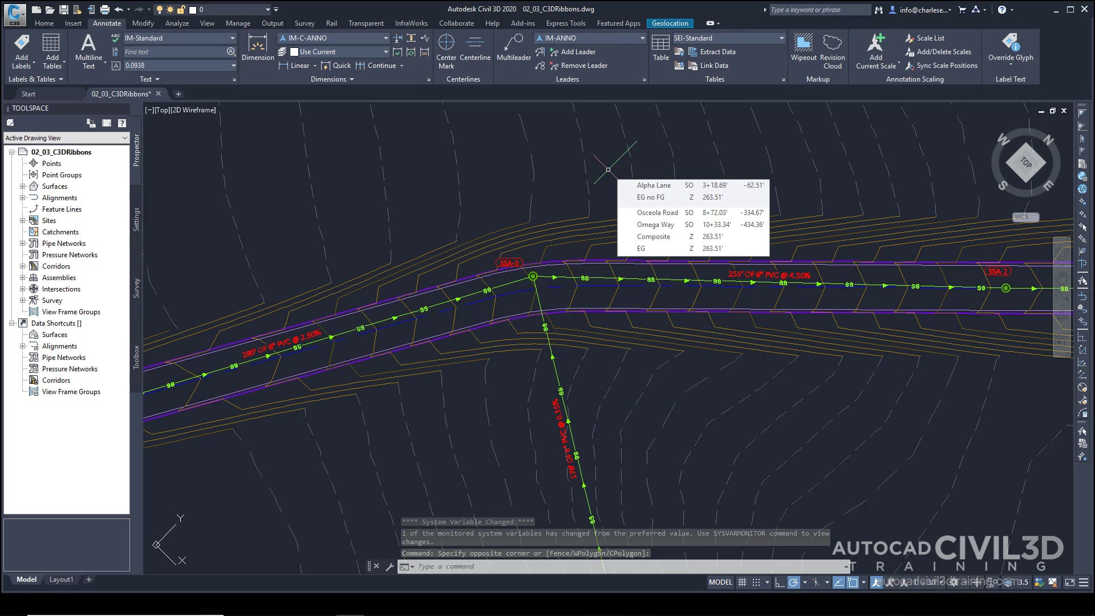
Task: Toggle ortho mode in status bar
Action: (780, 582)
